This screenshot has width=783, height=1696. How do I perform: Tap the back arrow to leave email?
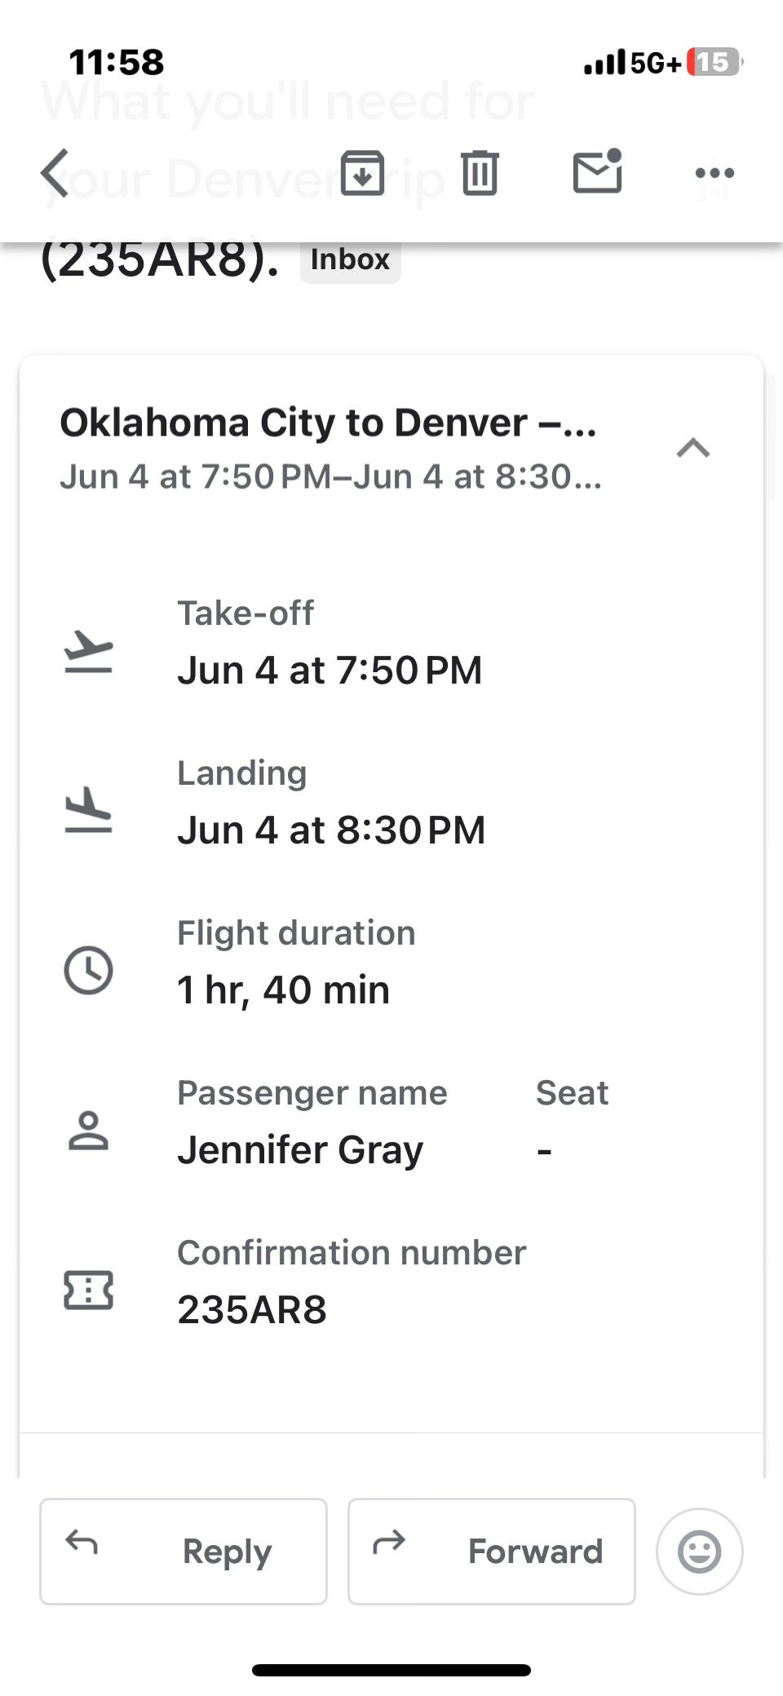[55, 173]
